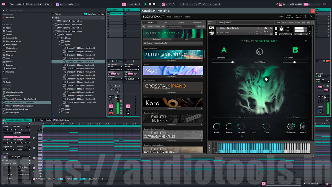
Task: Start playback with the transport play button
Action: click(x=146, y=4)
